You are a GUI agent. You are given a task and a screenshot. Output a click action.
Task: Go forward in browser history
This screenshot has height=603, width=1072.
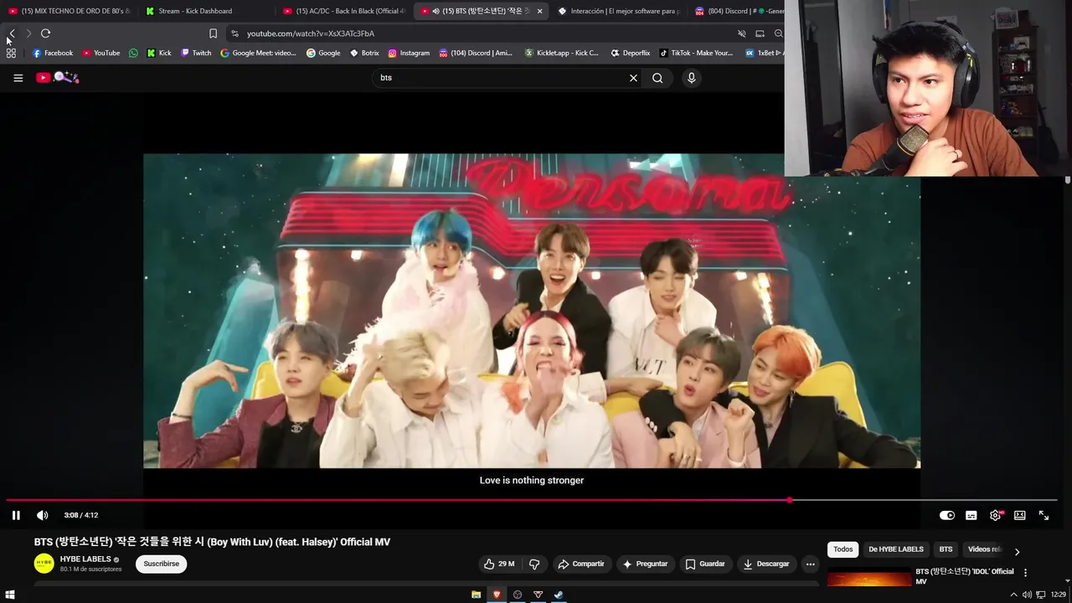pos(28,33)
